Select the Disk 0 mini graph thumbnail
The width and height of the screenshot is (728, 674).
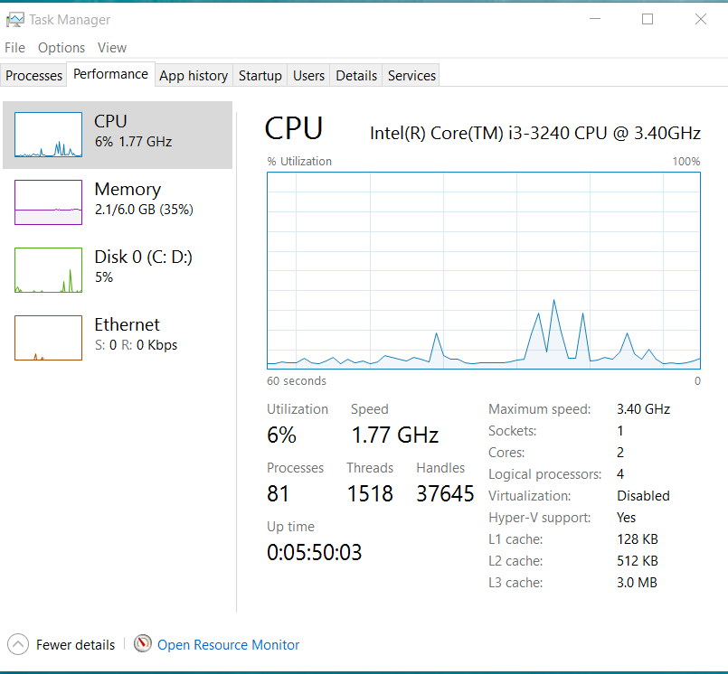pos(48,270)
